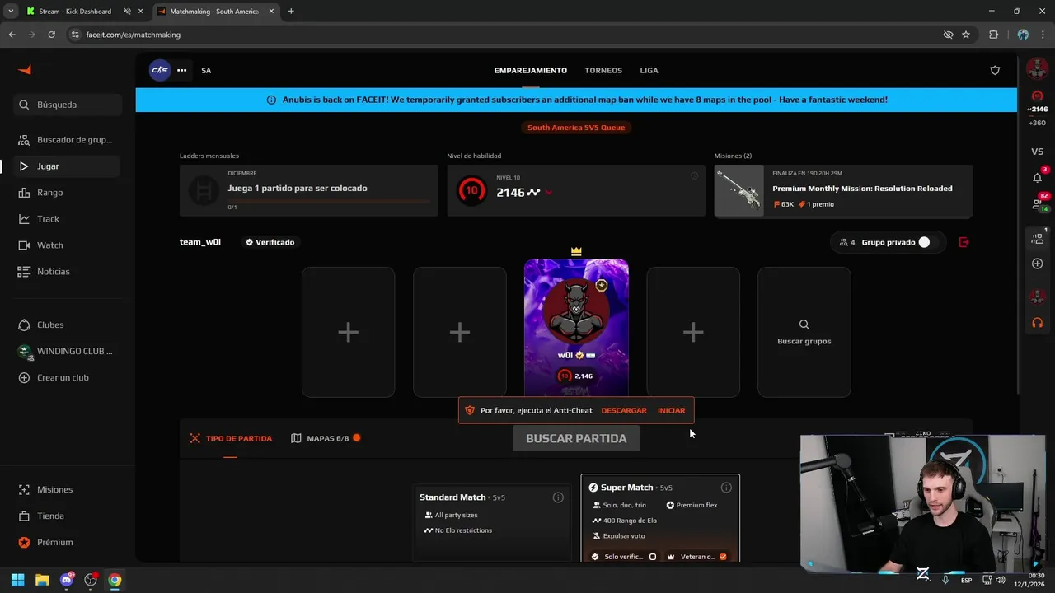Select the MAPAS 6/8 tab
Viewport: 1055px width, 593px height.
tap(326, 438)
